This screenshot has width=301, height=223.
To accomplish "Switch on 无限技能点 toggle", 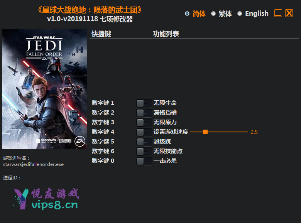I will click(144, 151).
